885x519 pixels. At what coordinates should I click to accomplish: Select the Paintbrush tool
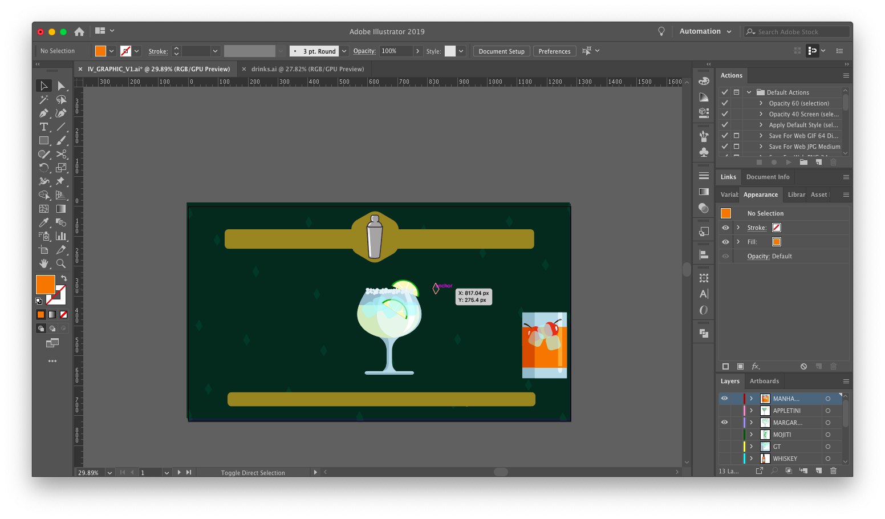pos(61,140)
